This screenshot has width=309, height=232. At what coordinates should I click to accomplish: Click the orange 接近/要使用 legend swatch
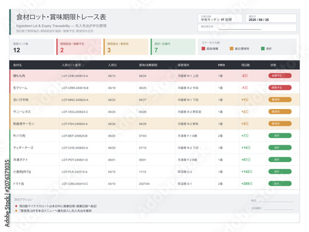[x=232, y=48]
